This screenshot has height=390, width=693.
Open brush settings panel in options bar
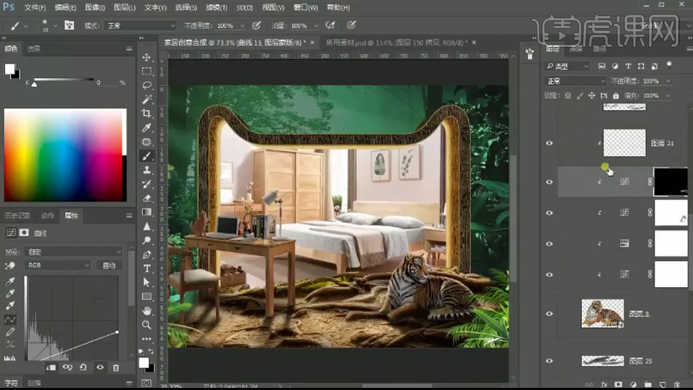coord(69,25)
